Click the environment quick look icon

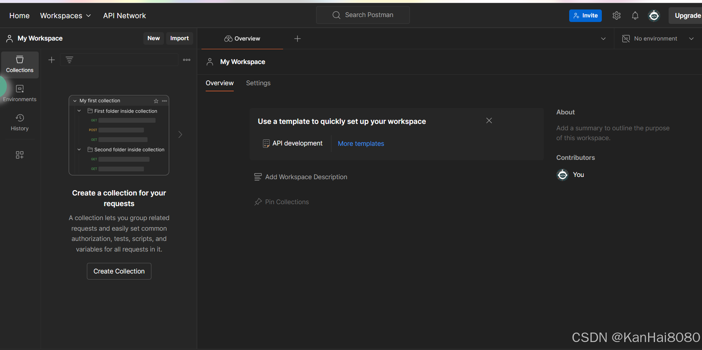pyautogui.click(x=626, y=39)
